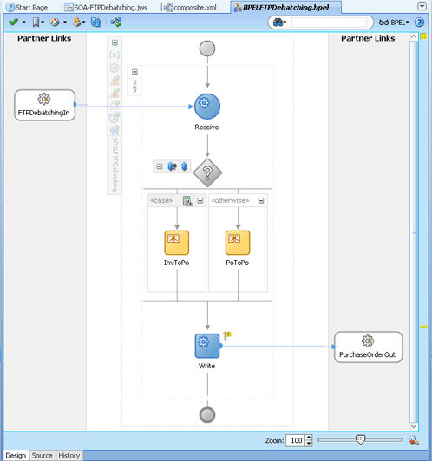Click the green validate checkmark icon
The width and height of the screenshot is (432, 461).
coord(13,22)
